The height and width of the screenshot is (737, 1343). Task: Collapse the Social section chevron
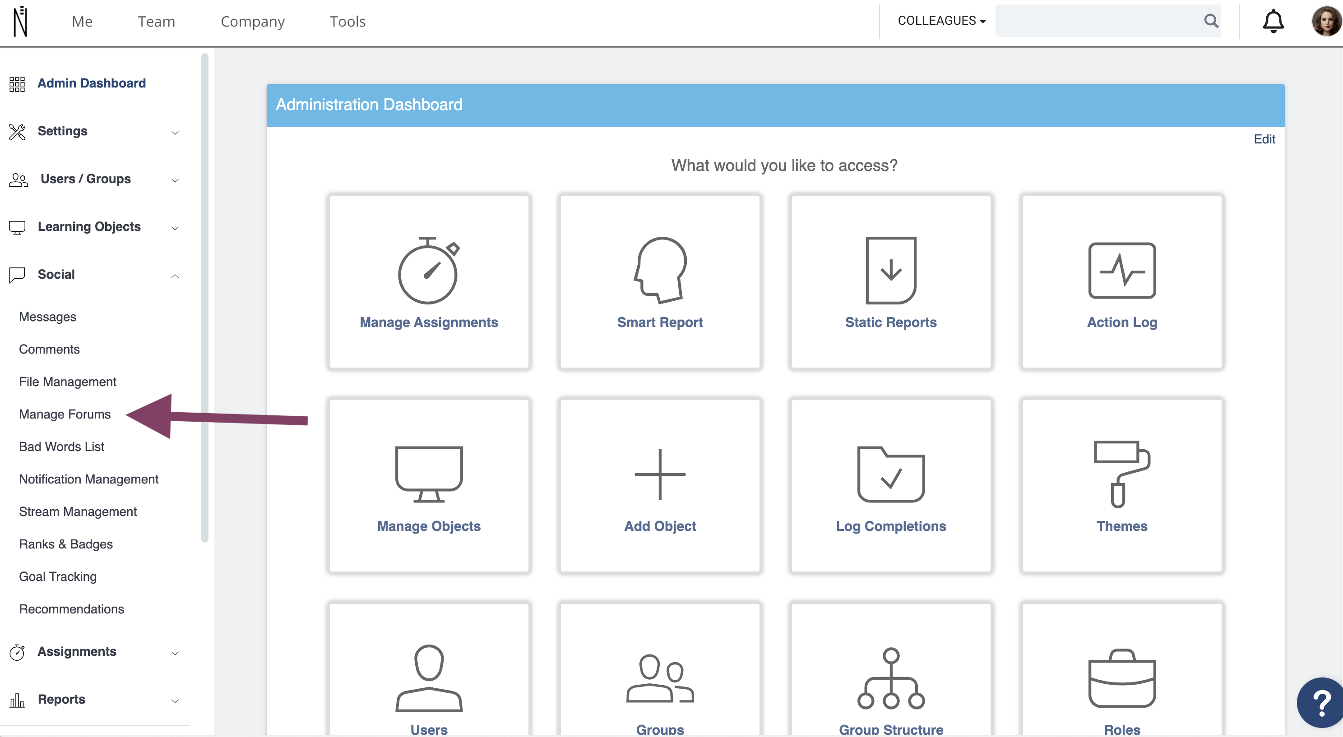pos(175,276)
